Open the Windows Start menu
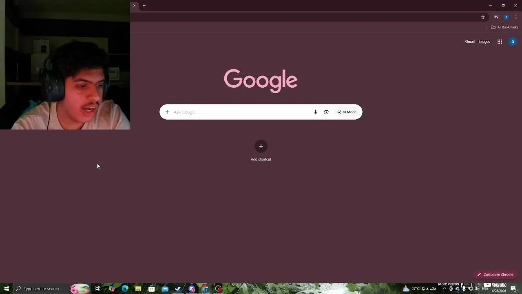Image resolution: width=522 pixels, height=294 pixels. point(7,289)
